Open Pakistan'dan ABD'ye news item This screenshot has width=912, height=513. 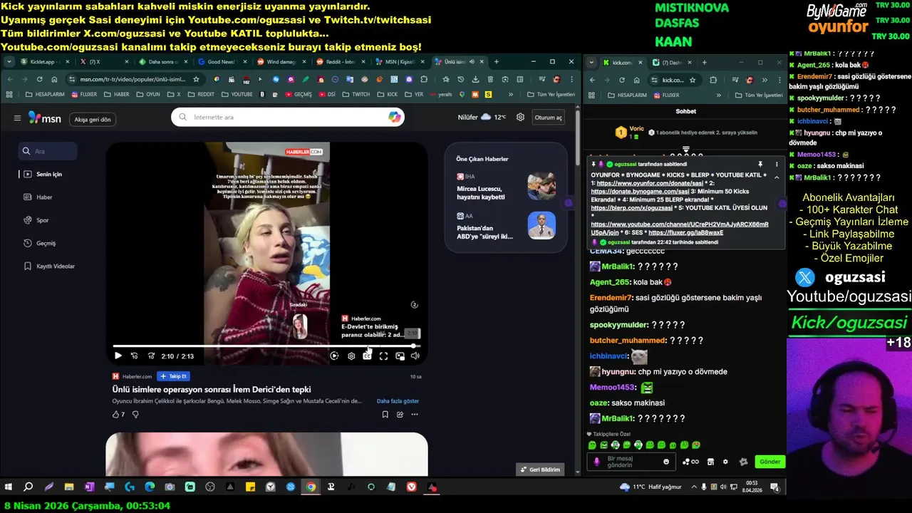506,227
